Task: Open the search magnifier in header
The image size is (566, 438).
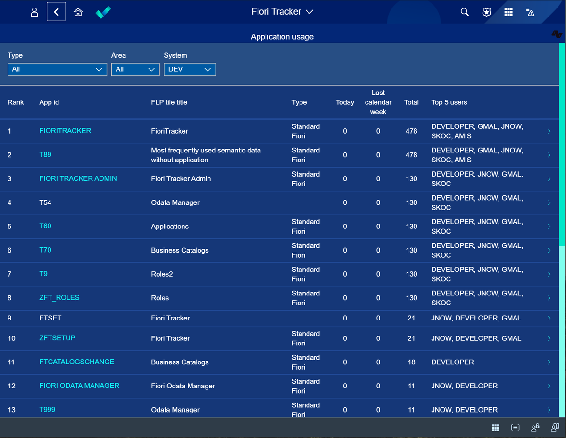Action: pos(465,12)
